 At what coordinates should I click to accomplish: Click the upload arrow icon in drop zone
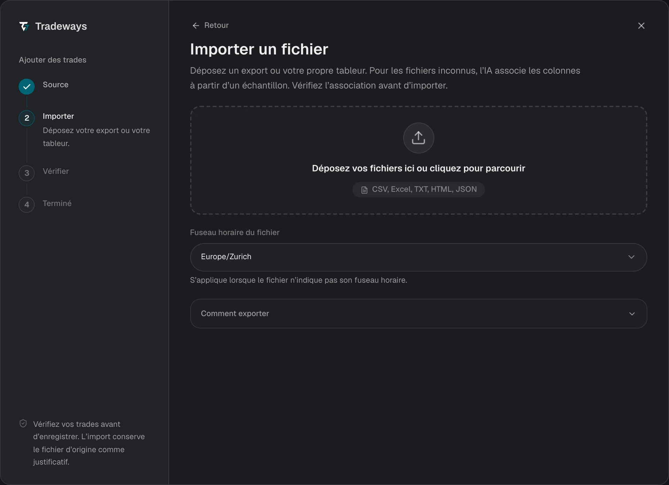click(x=418, y=138)
